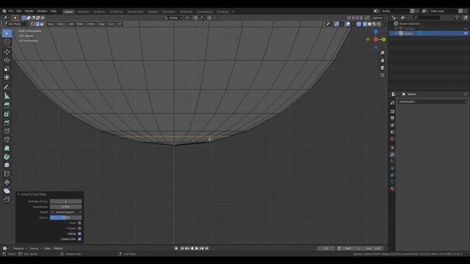Hide the Sphere object in outliner

point(466,34)
